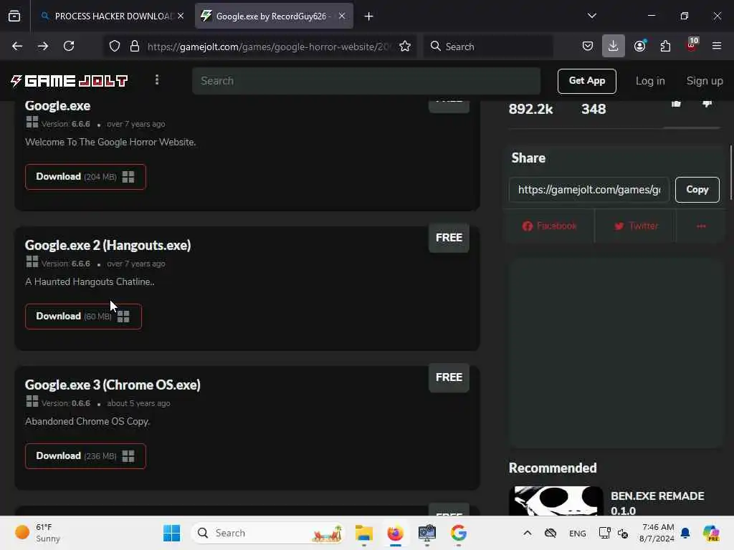Bookmark this page with star icon
The image size is (734, 550).
click(x=405, y=47)
